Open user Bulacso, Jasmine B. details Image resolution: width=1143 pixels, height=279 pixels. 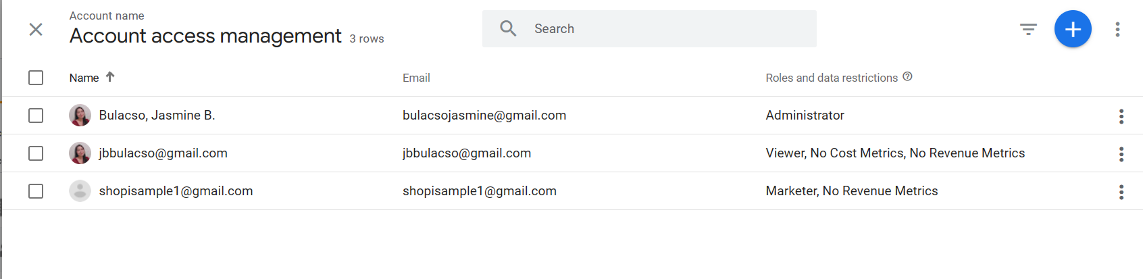[x=157, y=116]
